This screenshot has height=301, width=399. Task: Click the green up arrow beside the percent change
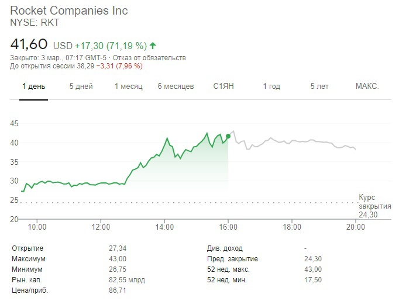point(153,45)
